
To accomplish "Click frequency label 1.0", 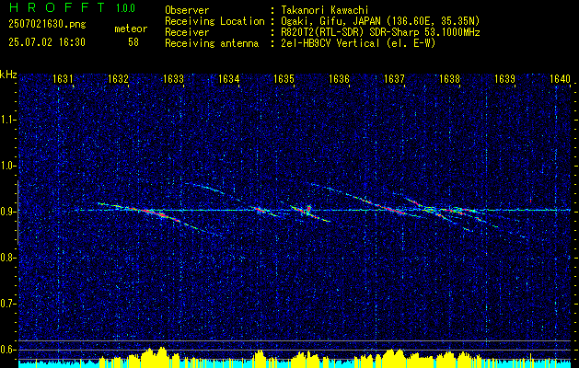I will tap(6, 166).
